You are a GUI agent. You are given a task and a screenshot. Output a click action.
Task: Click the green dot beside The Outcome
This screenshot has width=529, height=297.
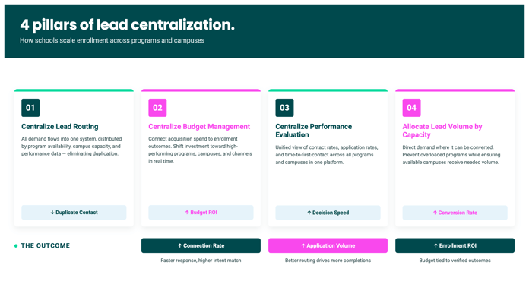(16, 246)
